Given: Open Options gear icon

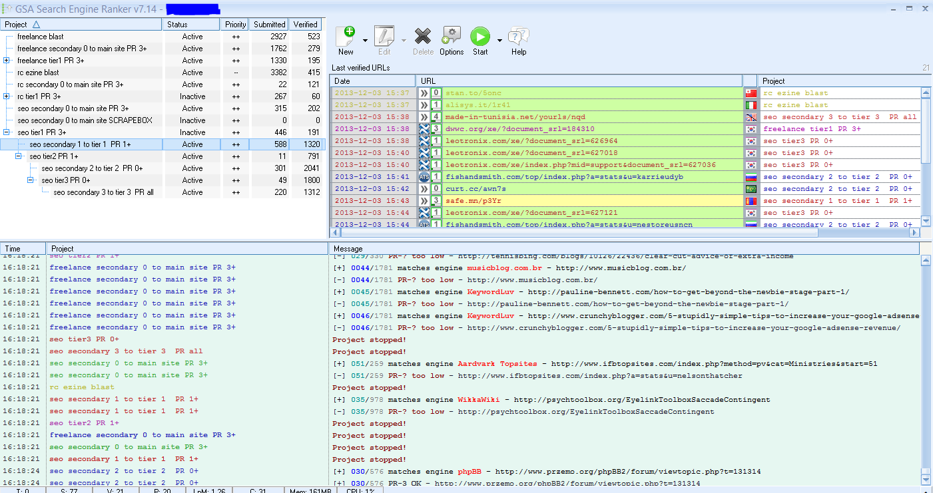Looking at the screenshot, I should click(x=452, y=37).
